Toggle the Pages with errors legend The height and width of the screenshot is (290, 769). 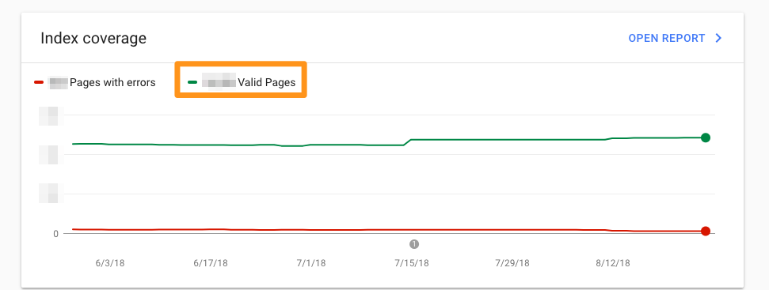coord(95,83)
